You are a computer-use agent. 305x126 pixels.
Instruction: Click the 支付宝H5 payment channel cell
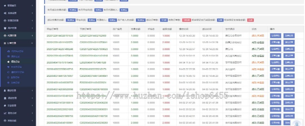[x=230, y=69]
